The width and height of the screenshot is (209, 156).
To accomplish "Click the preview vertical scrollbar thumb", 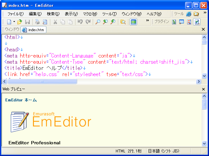I will point(204,104).
